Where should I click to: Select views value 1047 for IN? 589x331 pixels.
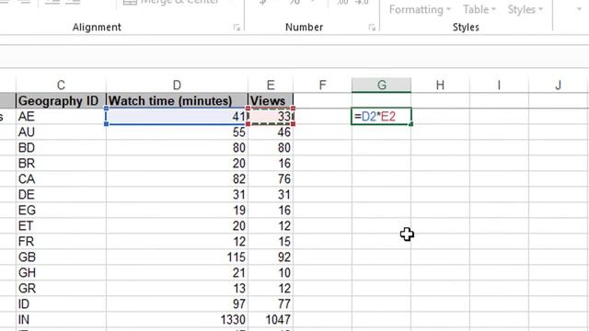(271, 320)
